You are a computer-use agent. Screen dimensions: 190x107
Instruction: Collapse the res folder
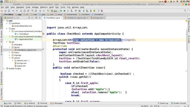pyautogui.click(x=7, y=42)
